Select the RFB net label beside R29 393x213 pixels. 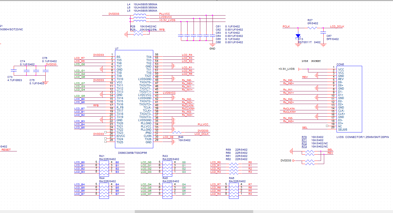tap(162, 30)
